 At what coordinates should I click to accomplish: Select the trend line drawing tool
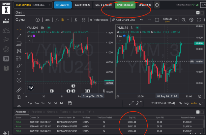tap(19, 37)
